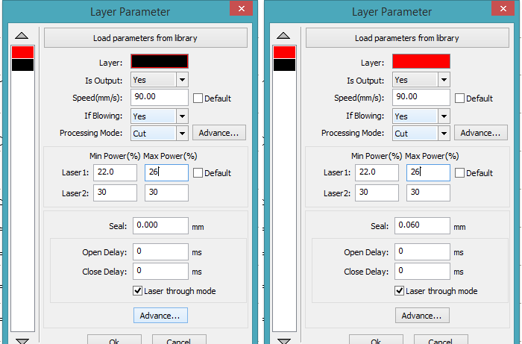Click Laser2 Max Power field in left dialog
The image size is (522, 344).
click(166, 193)
